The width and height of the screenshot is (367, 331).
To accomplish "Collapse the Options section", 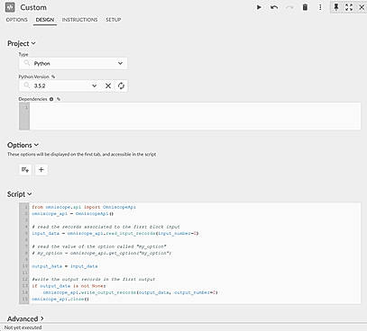I will point(23,145).
